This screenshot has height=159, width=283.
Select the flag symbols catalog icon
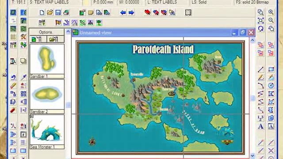coord(58,23)
